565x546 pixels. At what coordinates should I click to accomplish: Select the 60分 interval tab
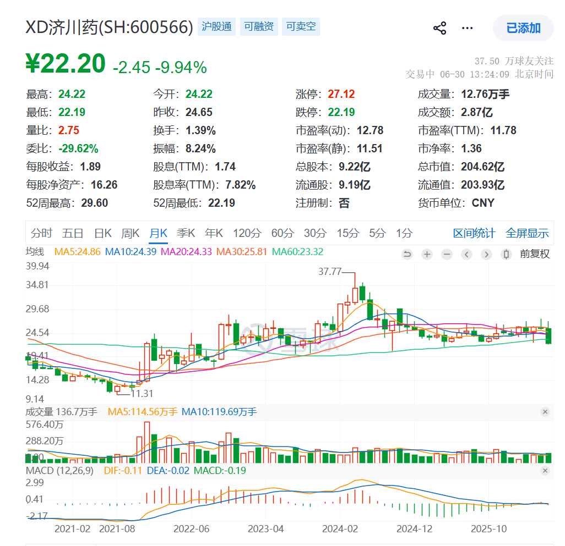[x=283, y=233]
